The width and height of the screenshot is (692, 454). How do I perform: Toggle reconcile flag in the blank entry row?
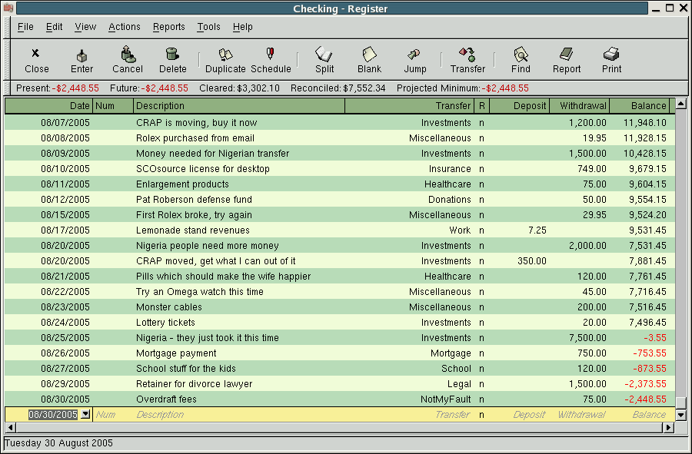click(482, 415)
